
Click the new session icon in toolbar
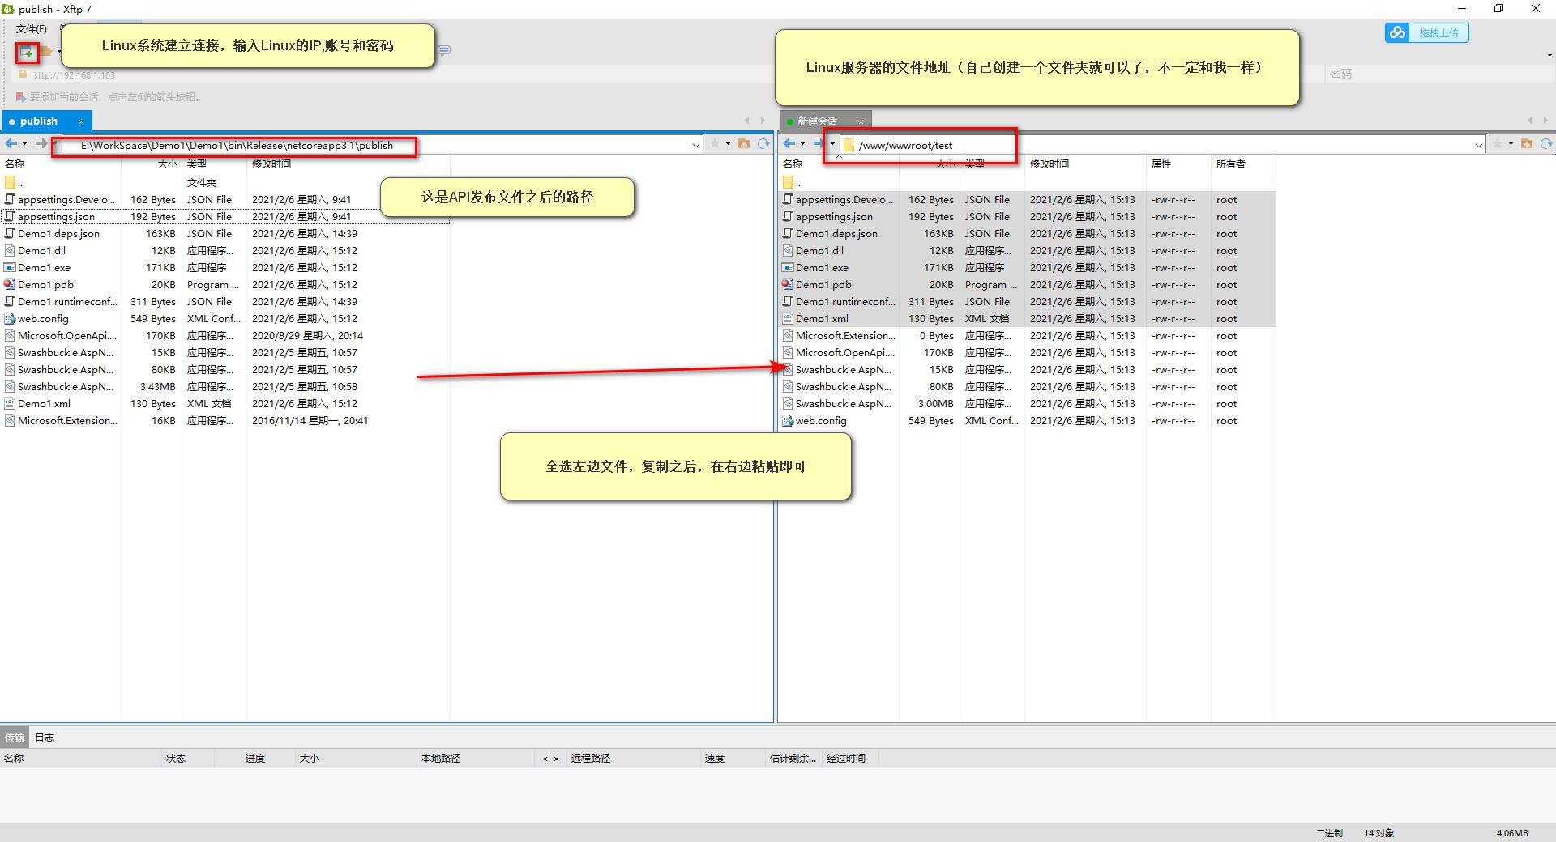(x=28, y=53)
